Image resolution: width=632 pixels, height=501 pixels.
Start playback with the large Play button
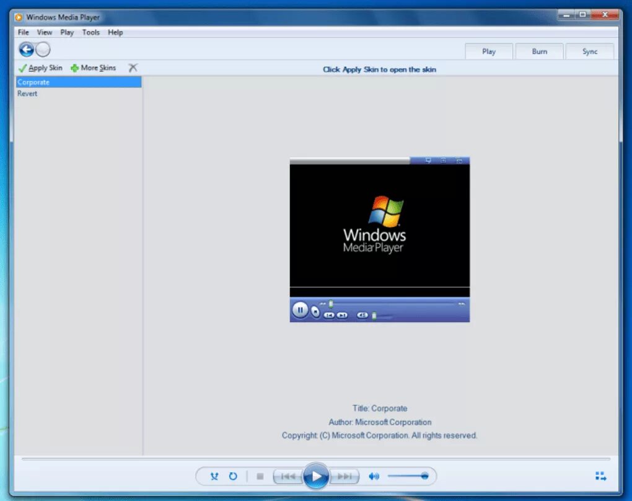click(316, 476)
